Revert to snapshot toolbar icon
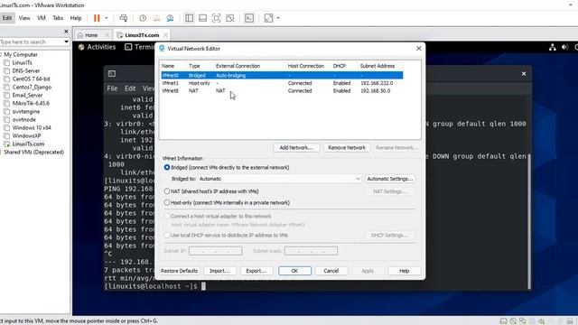Screen dimensions: 578x325 coord(156,18)
